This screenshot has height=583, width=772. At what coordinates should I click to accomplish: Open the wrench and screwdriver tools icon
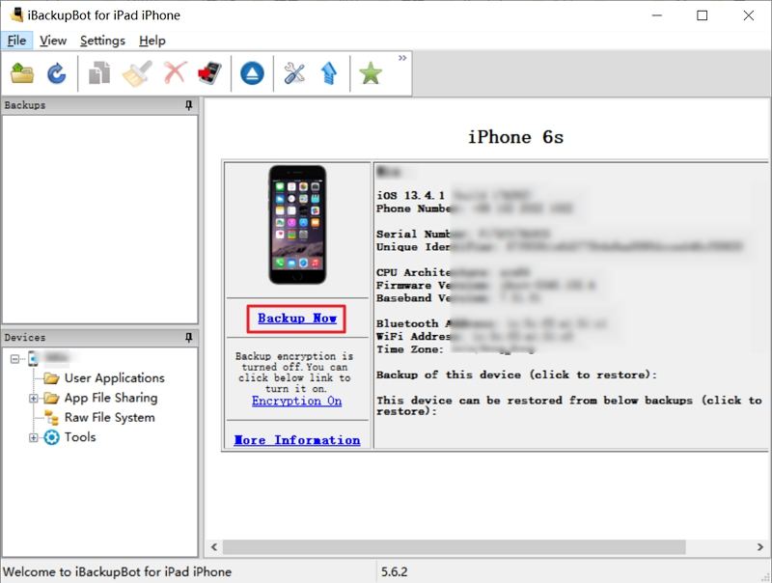pos(294,73)
